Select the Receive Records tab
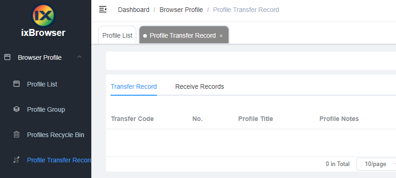 click(x=200, y=86)
